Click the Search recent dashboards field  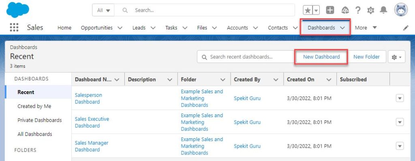[246, 57]
